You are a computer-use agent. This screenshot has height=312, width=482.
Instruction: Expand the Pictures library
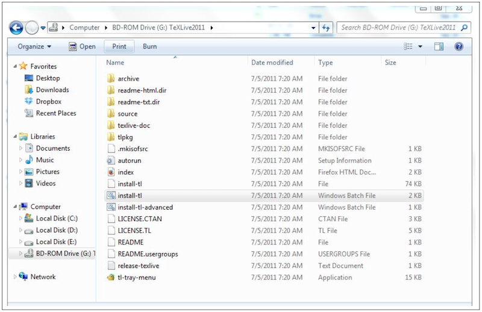[20, 172]
